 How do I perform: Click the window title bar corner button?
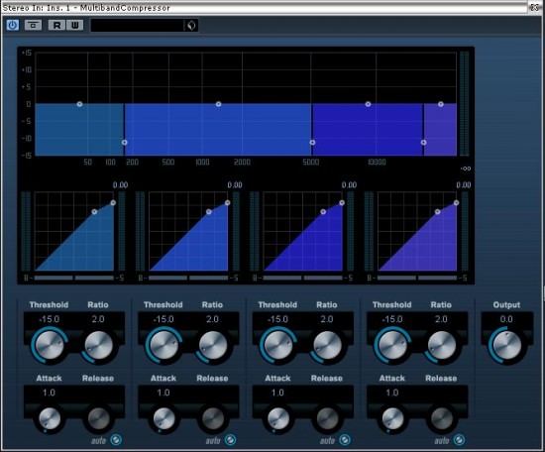[534, 8]
